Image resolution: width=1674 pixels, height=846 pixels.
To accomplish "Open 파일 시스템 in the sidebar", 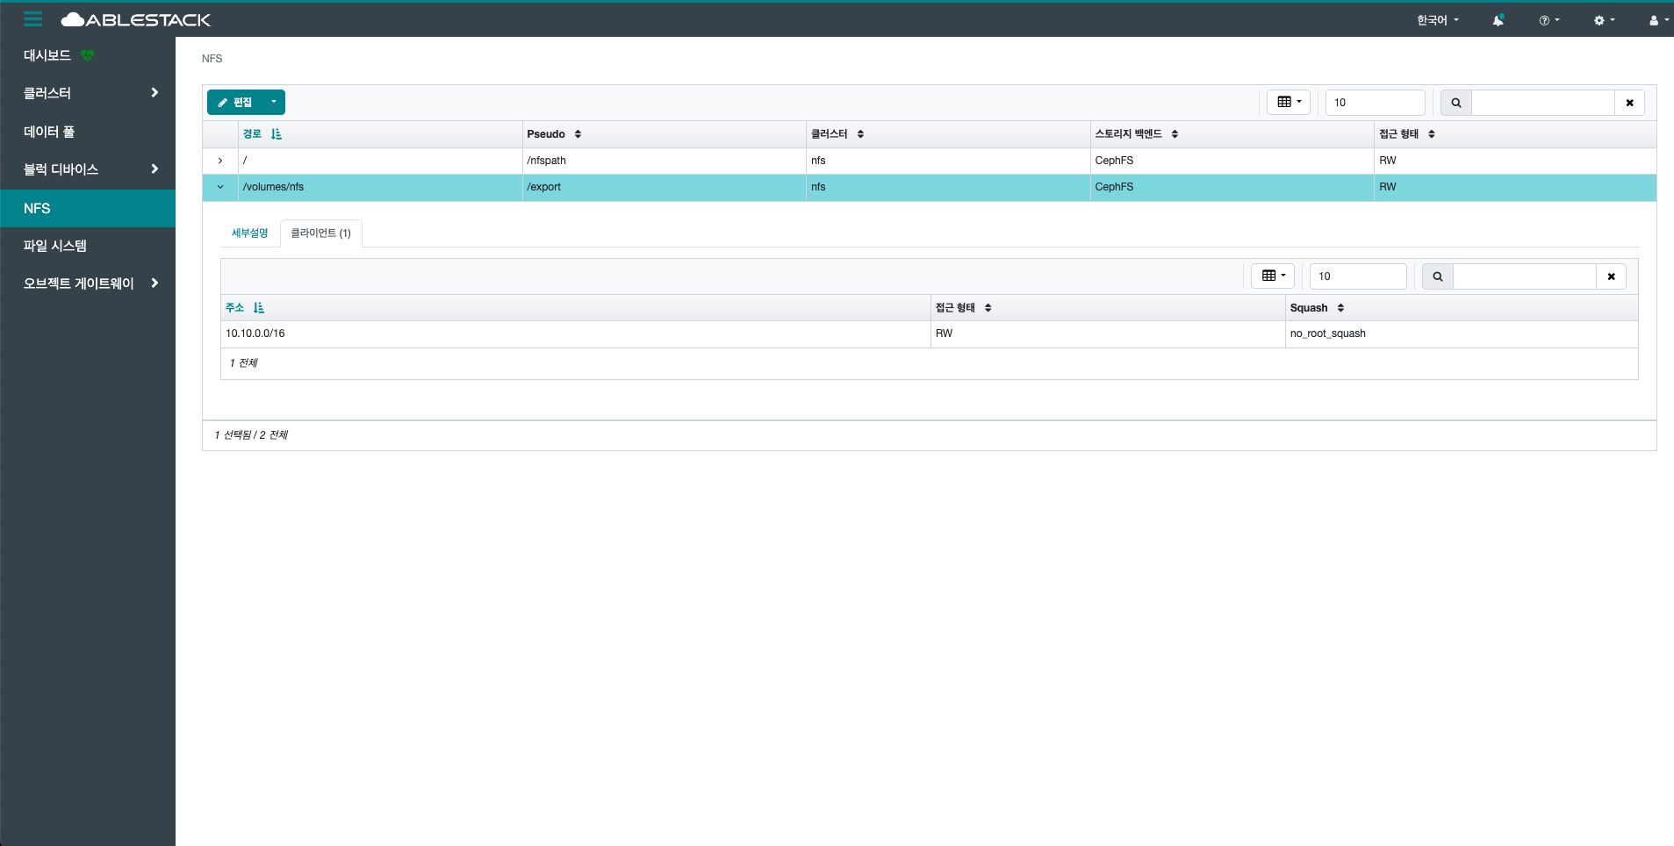I will [55, 246].
